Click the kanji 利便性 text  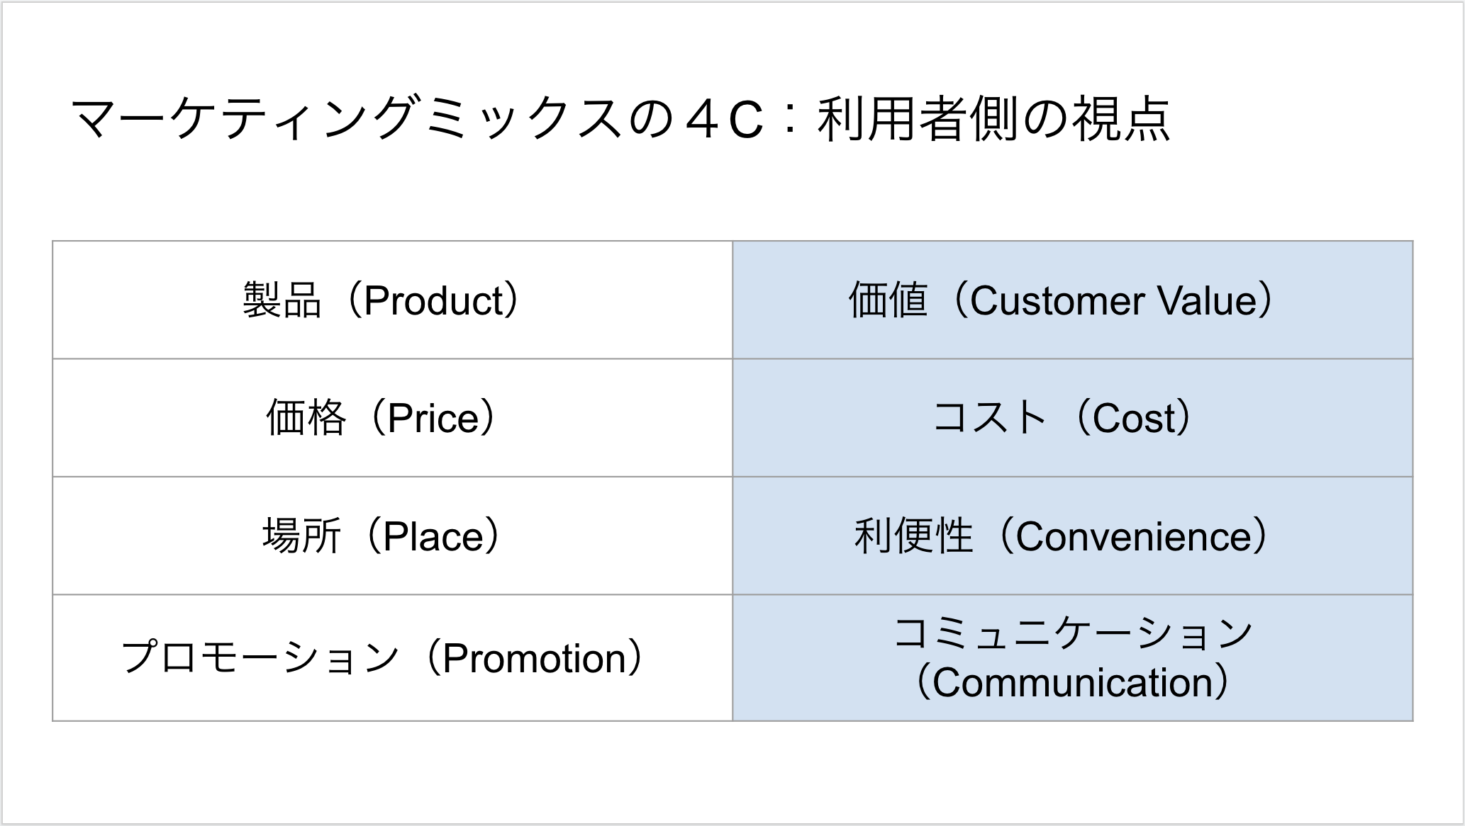(913, 536)
